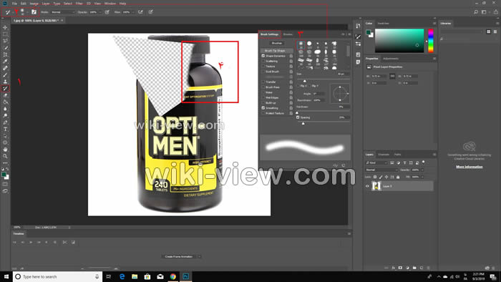This screenshot has height=282, width=501.
Task: Click the lock all icon in Layers panel
Action: pyautogui.click(x=398, y=177)
